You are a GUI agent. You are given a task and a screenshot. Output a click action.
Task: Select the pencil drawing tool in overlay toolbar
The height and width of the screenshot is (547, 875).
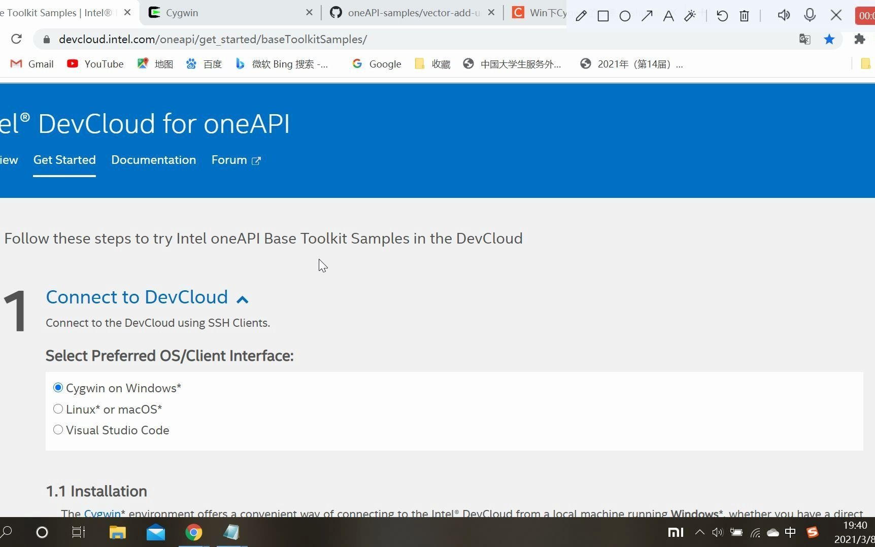(x=581, y=16)
